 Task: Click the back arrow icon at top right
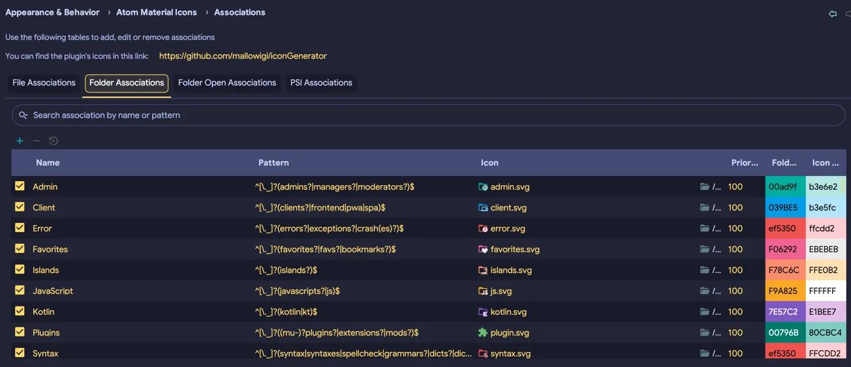point(833,13)
